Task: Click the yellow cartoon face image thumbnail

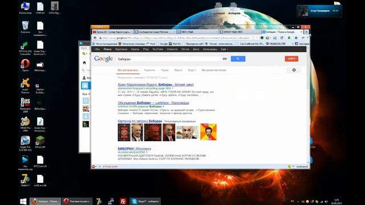Action: 208,132
